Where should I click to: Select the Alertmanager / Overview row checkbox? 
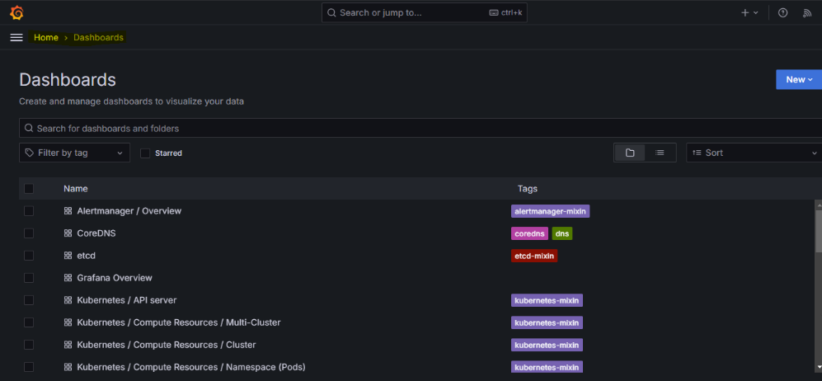click(29, 210)
